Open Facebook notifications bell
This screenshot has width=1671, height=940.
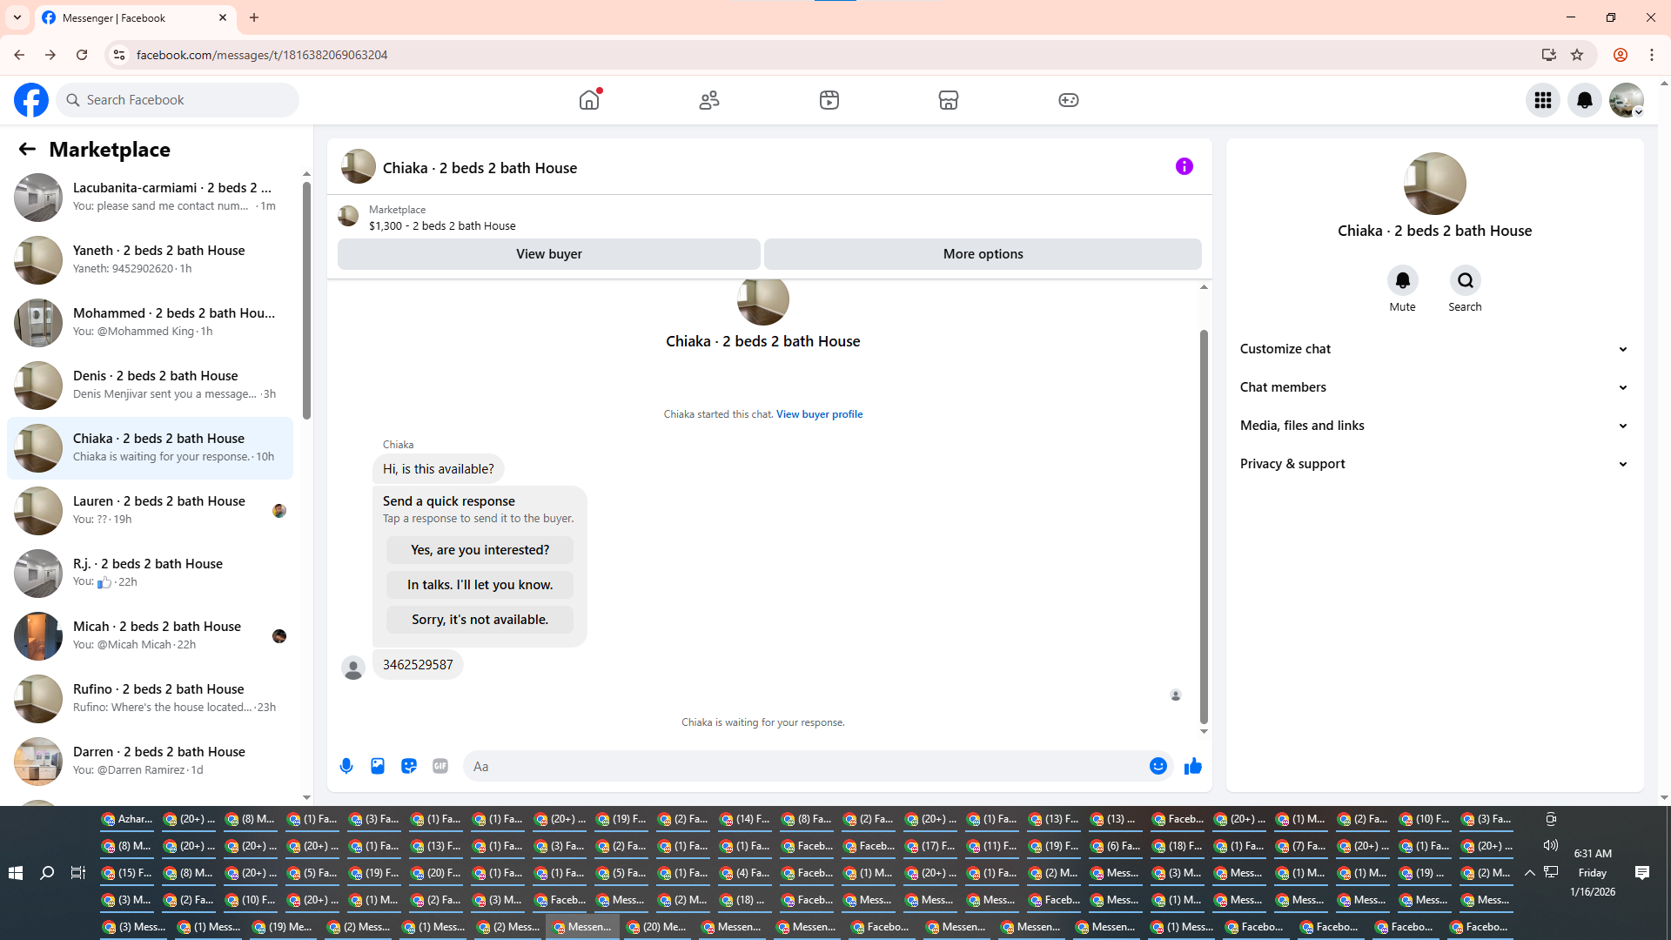click(x=1584, y=100)
